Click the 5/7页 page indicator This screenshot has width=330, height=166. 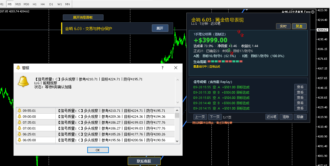[x=227, y=117]
